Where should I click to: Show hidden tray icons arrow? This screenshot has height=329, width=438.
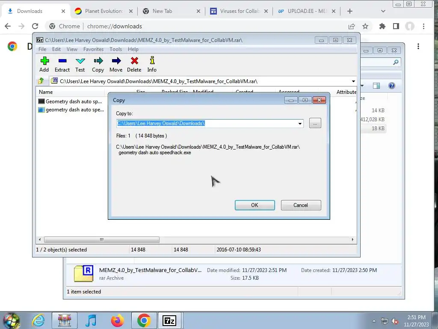[374, 321]
